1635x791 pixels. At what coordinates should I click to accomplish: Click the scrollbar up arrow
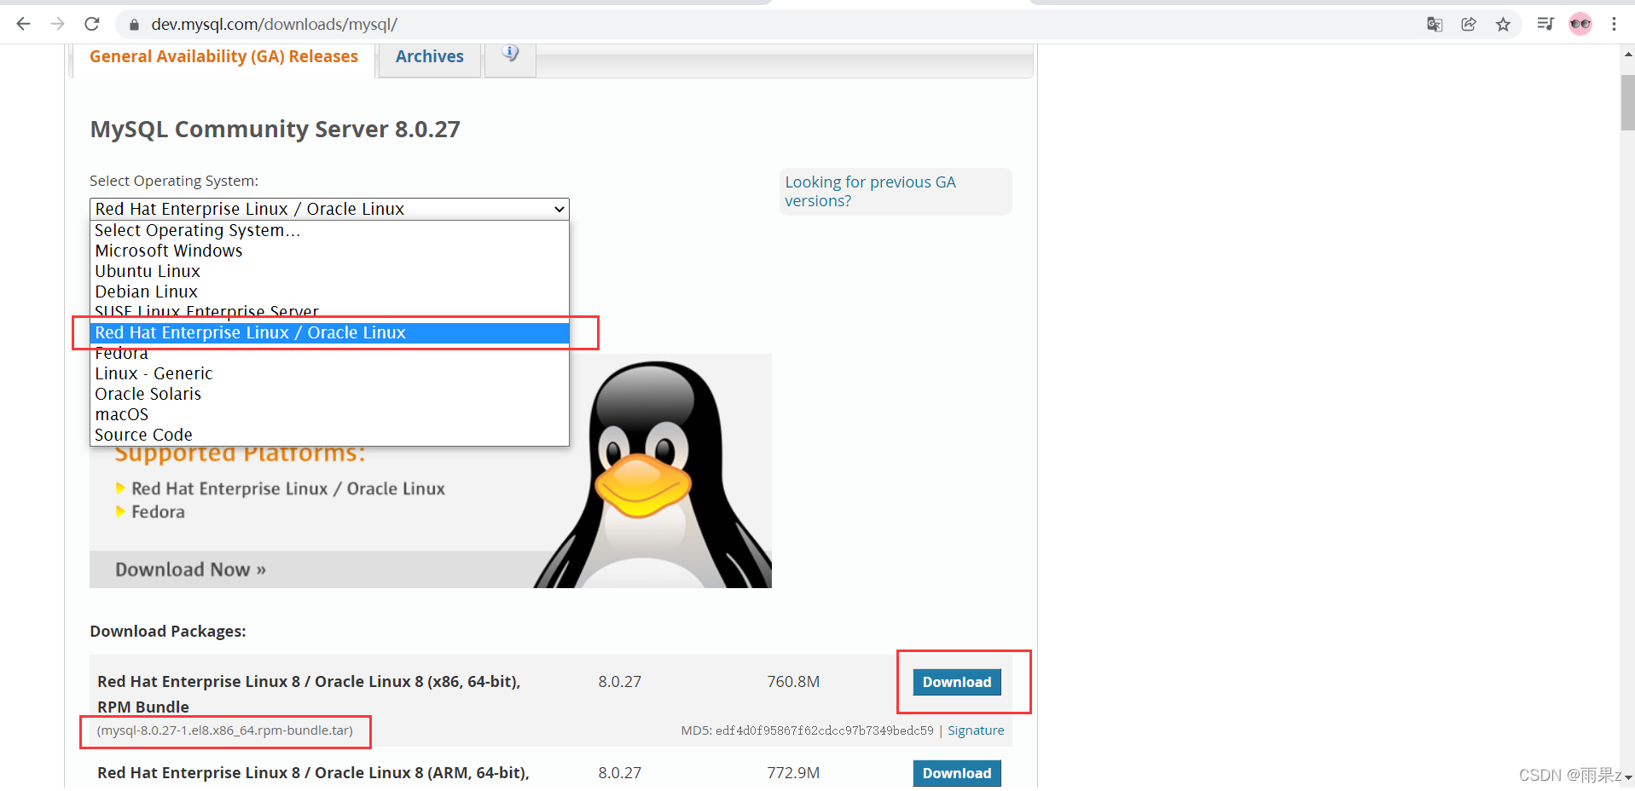tap(1627, 54)
